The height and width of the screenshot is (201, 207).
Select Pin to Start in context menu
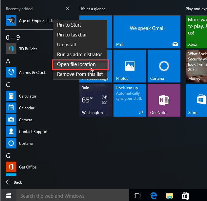(80, 25)
